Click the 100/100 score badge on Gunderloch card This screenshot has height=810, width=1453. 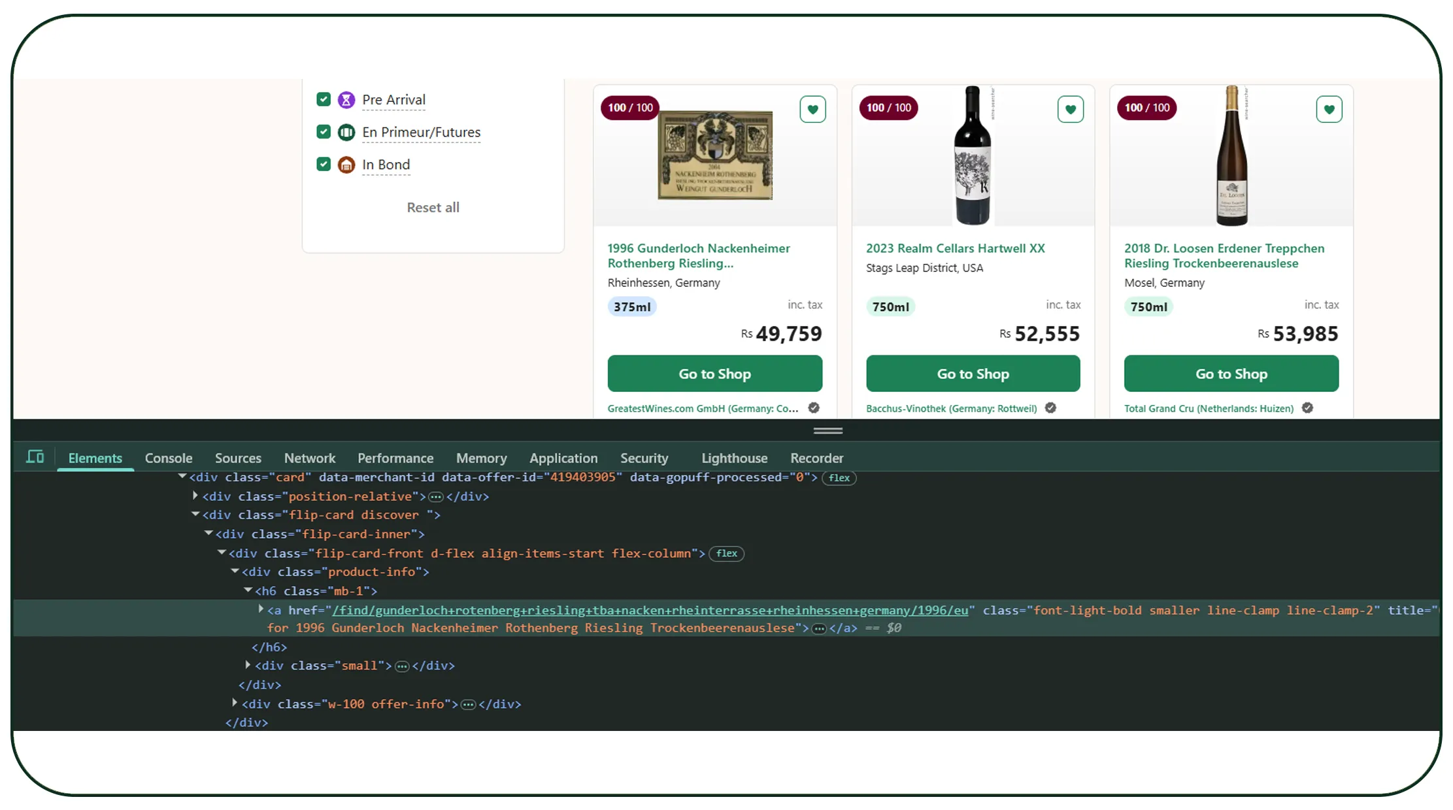pyautogui.click(x=630, y=108)
